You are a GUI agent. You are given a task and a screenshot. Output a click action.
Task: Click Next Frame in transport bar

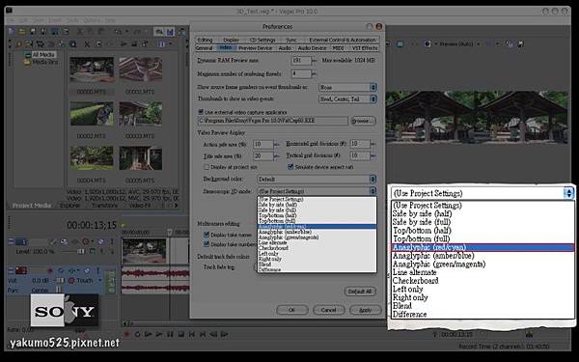tap(224, 334)
